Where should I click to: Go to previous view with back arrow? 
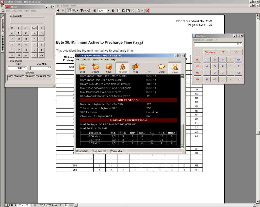click(58, 11)
